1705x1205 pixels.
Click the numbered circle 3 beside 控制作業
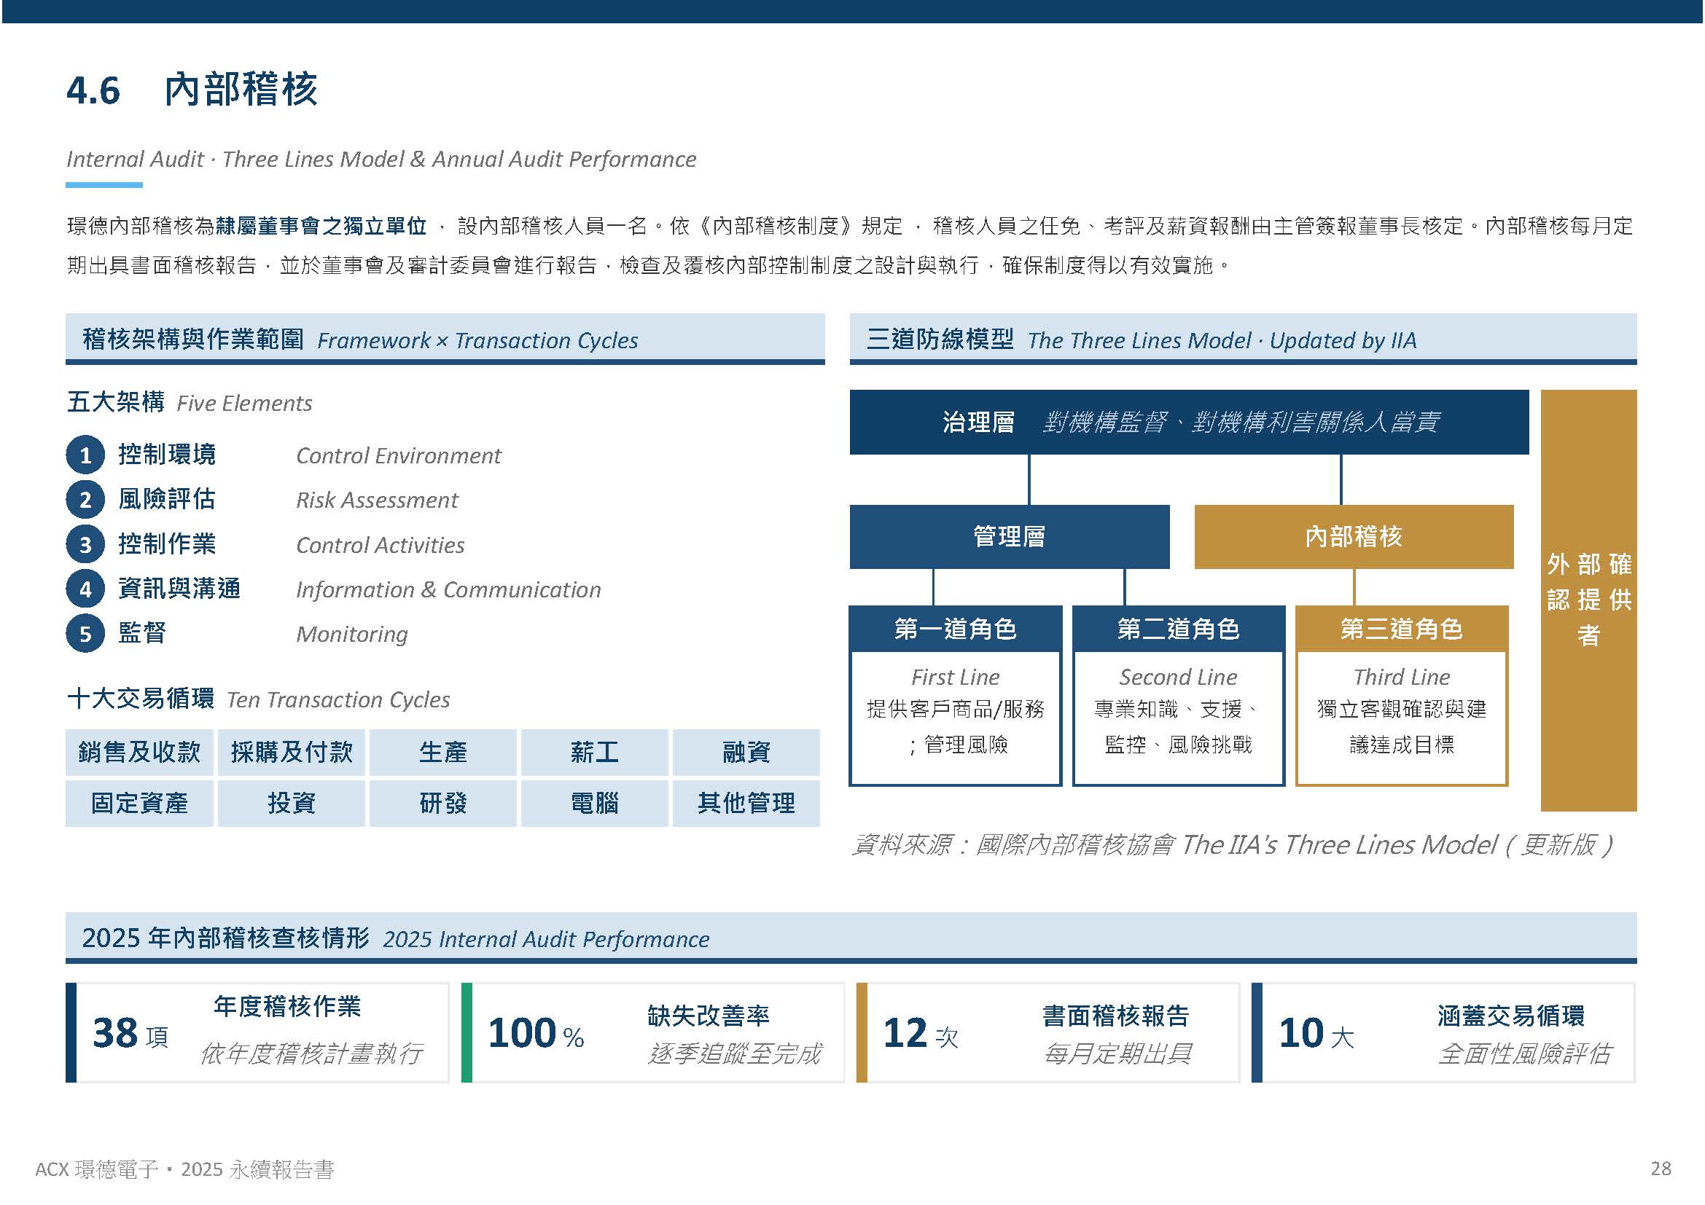(x=85, y=545)
